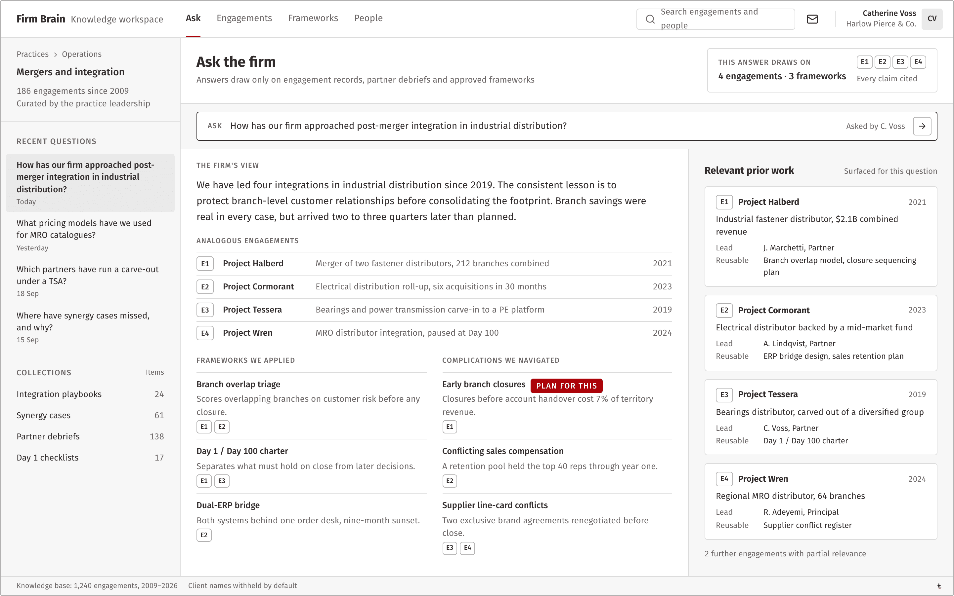This screenshot has height=596, width=954.
Task: Click the Catherine Voss user name
Action: click(889, 13)
